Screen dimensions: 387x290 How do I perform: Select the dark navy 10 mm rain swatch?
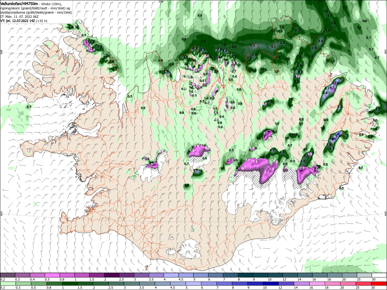pos(270,283)
